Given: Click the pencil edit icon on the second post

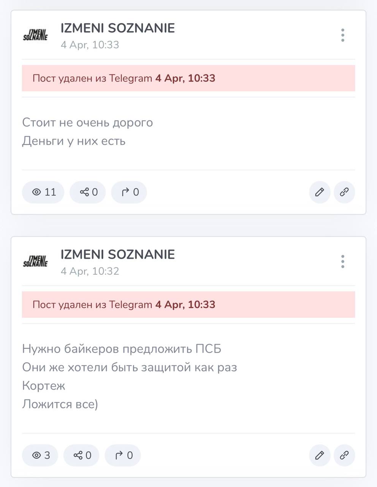Looking at the screenshot, I should (320, 455).
